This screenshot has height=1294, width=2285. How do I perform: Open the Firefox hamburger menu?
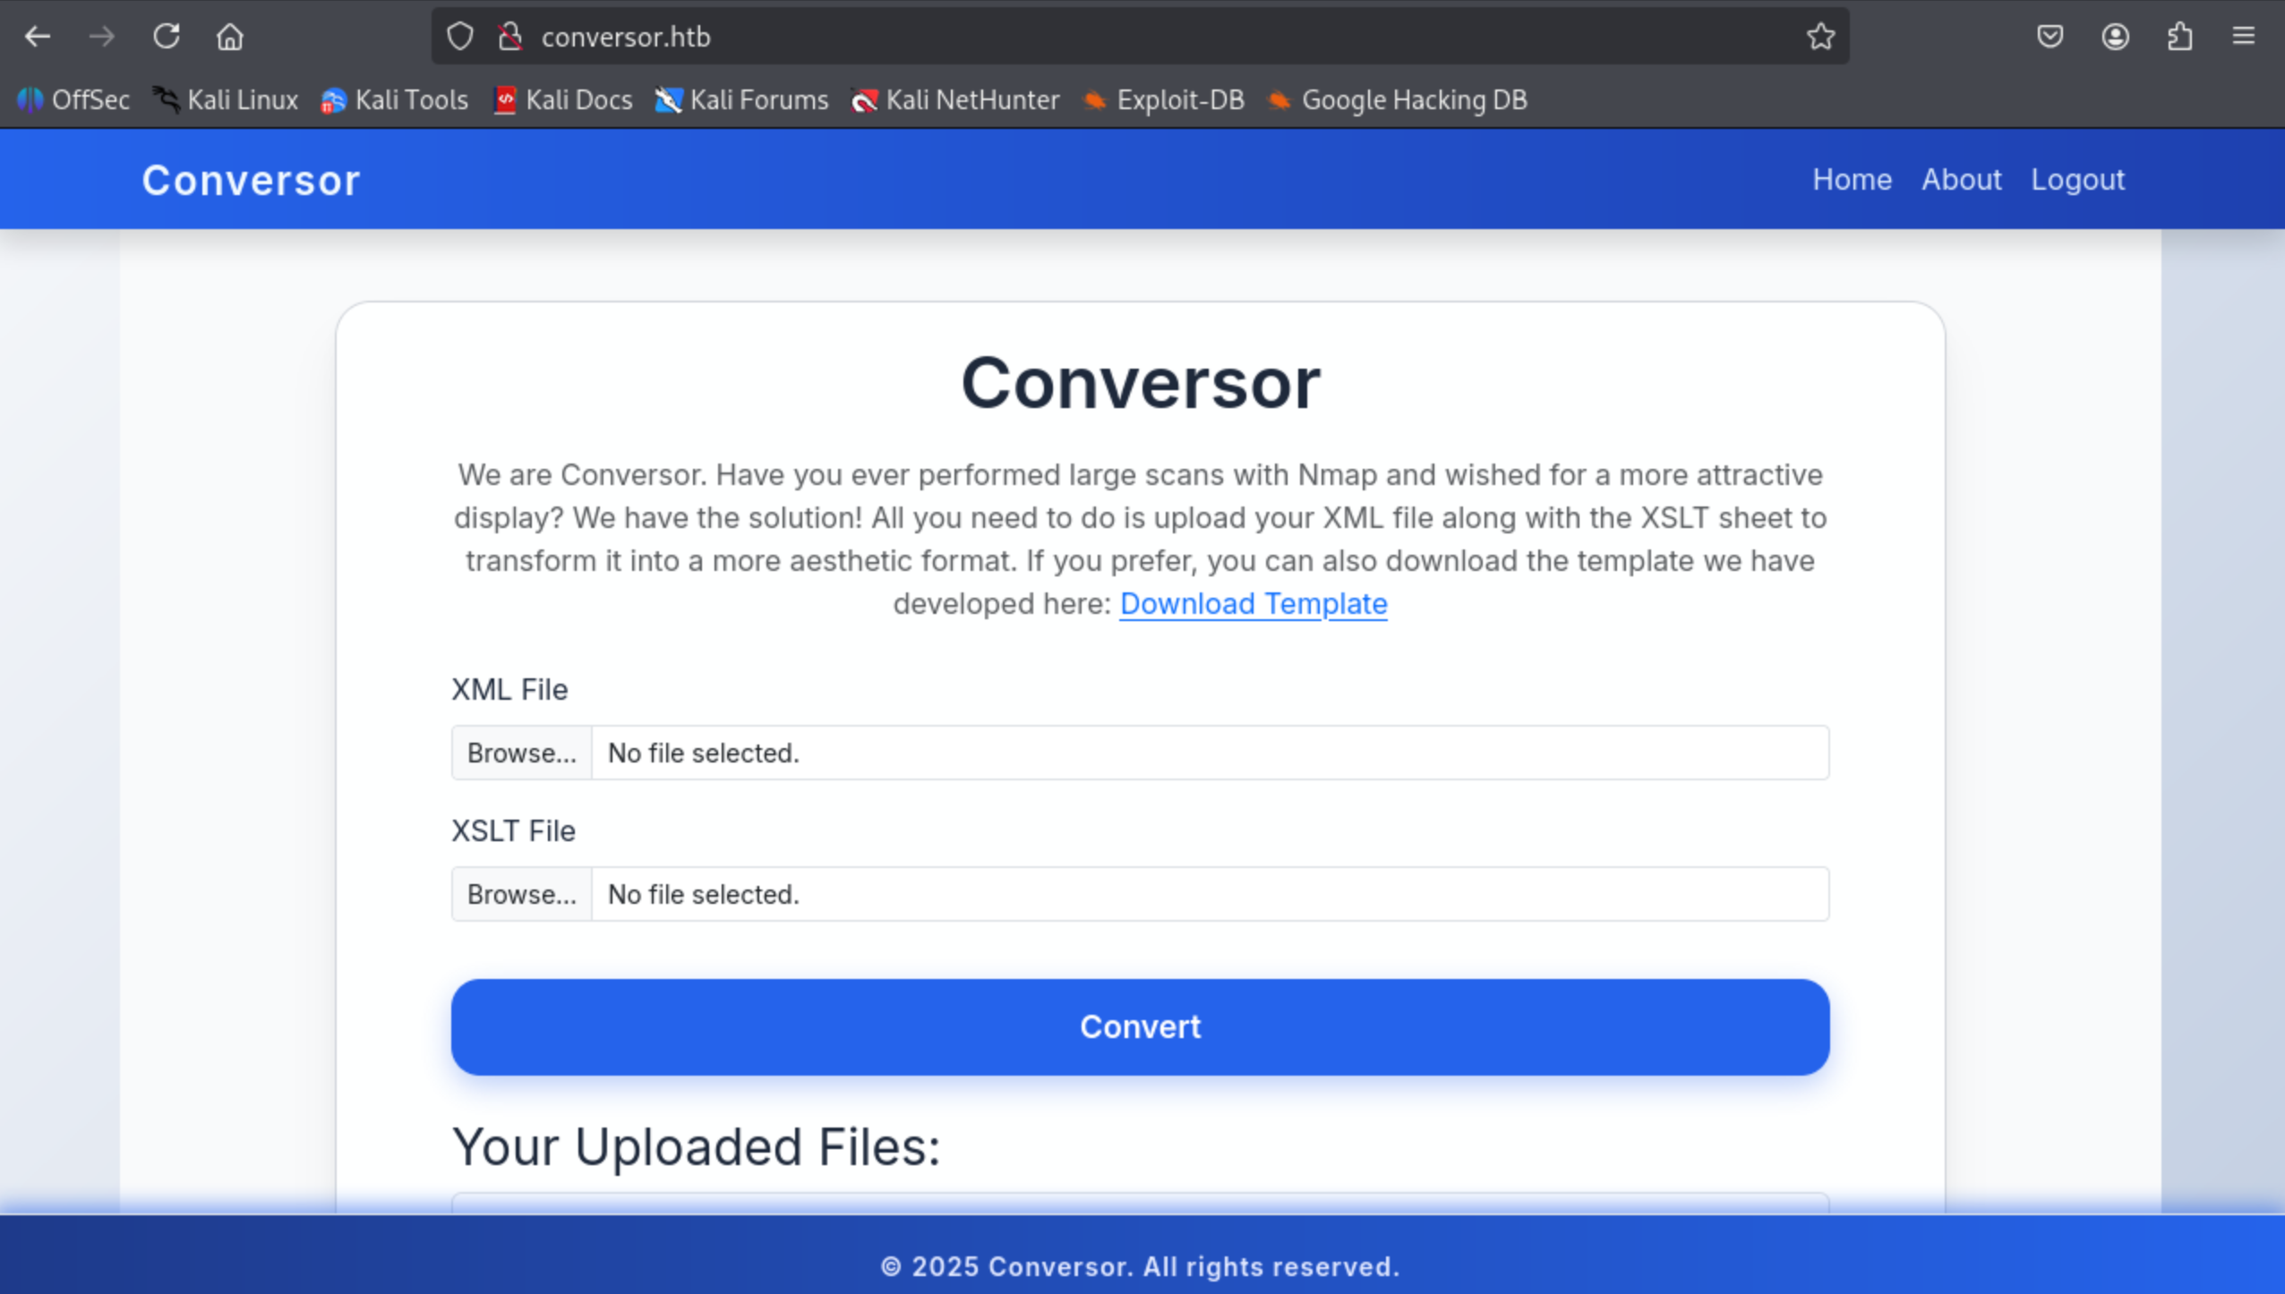tap(2244, 36)
